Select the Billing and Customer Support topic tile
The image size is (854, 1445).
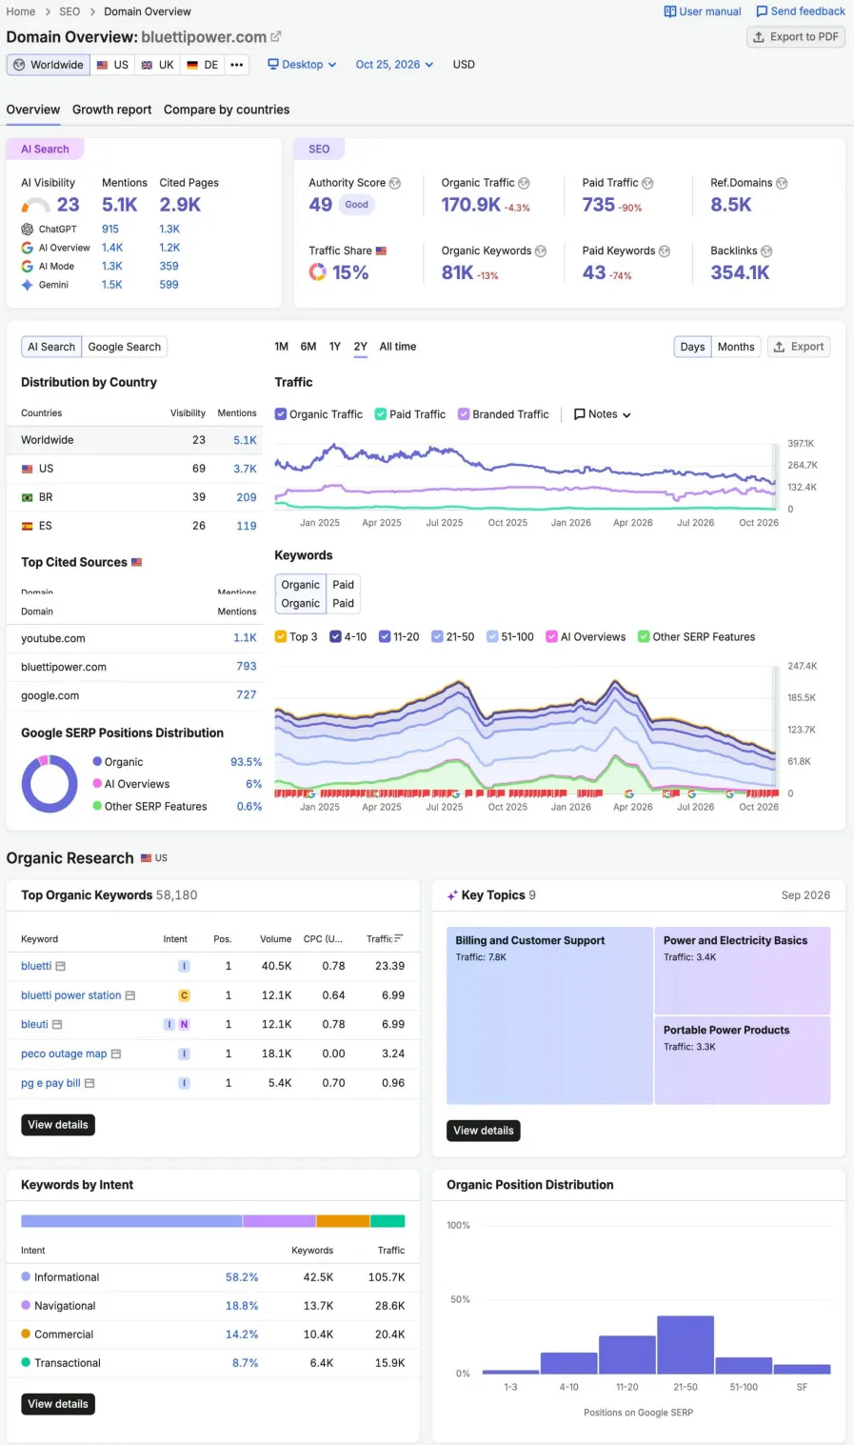[549, 1015]
